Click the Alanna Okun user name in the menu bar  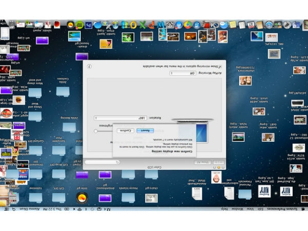[30, 209]
